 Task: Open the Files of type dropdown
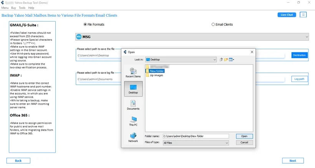196,143
